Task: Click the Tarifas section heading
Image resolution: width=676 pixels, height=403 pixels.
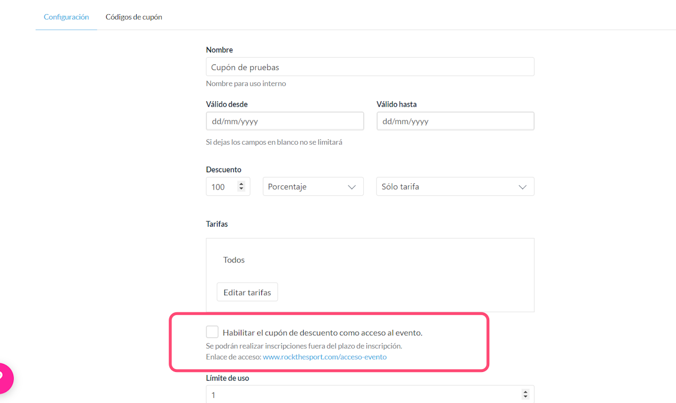Action: (x=217, y=224)
